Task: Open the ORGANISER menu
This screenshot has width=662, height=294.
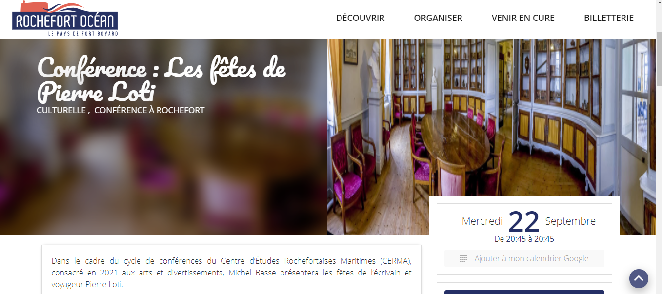Action: 438,18
